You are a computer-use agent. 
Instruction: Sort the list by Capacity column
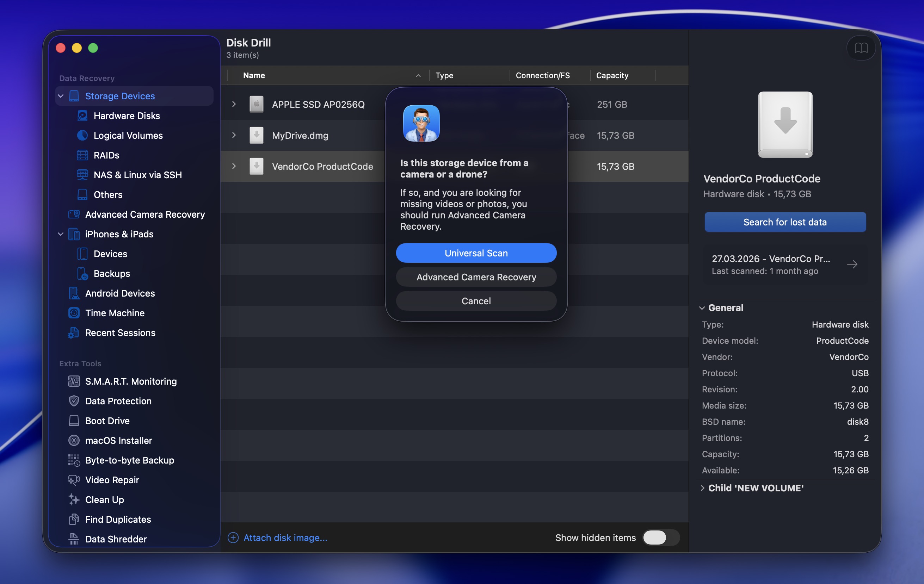pos(623,75)
